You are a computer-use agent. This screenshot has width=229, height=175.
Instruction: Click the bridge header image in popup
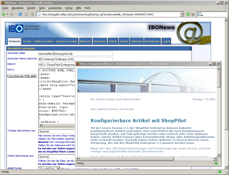pos(147,80)
